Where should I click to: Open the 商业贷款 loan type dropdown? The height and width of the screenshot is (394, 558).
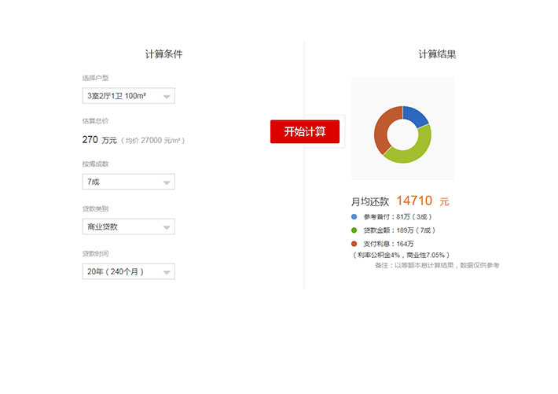128,226
